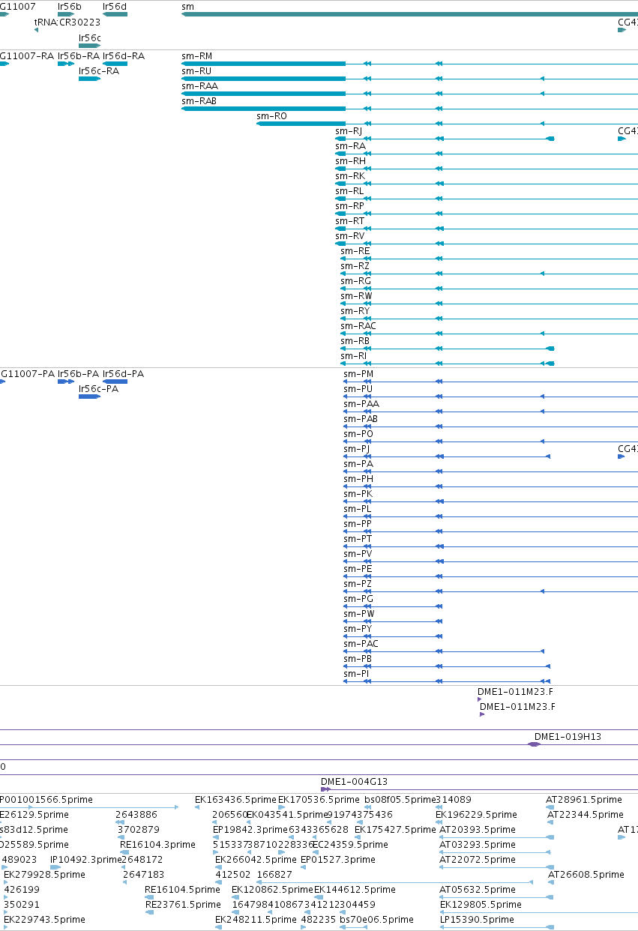Open EST RE16104.5prime
Image resolution: width=638 pixels, height=931 pixels.
[182, 890]
